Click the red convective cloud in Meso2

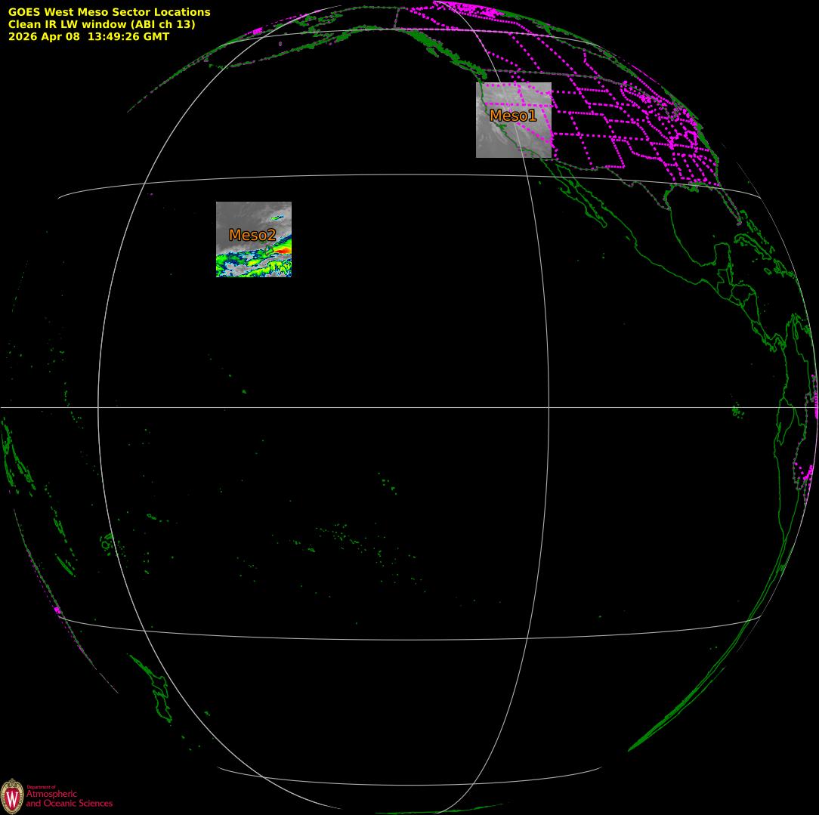pos(282,251)
